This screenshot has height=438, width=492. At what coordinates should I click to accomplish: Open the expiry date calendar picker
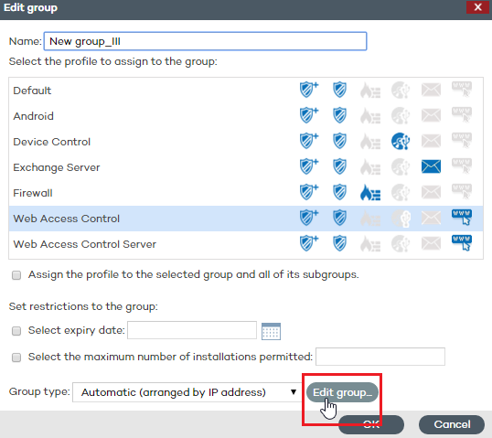[271, 331]
